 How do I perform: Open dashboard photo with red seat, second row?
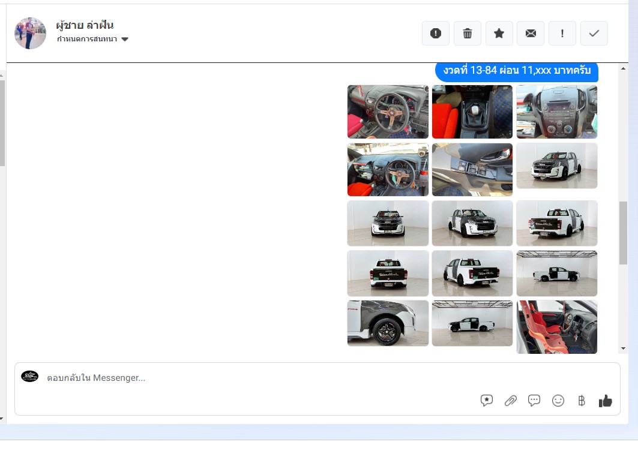point(388,170)
